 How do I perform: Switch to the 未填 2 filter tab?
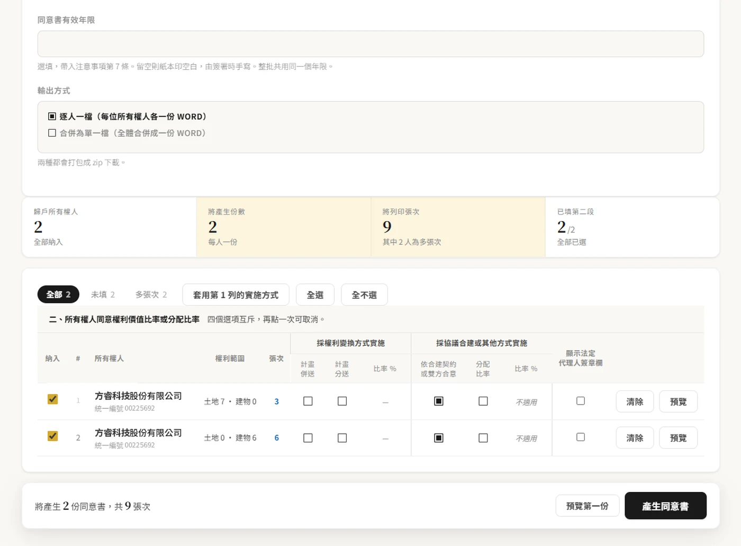click(x=103, y=294)
